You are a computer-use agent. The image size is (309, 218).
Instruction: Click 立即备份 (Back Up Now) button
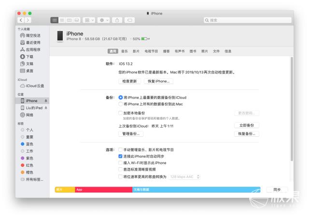pyautogui.click(x=247, y=126)
